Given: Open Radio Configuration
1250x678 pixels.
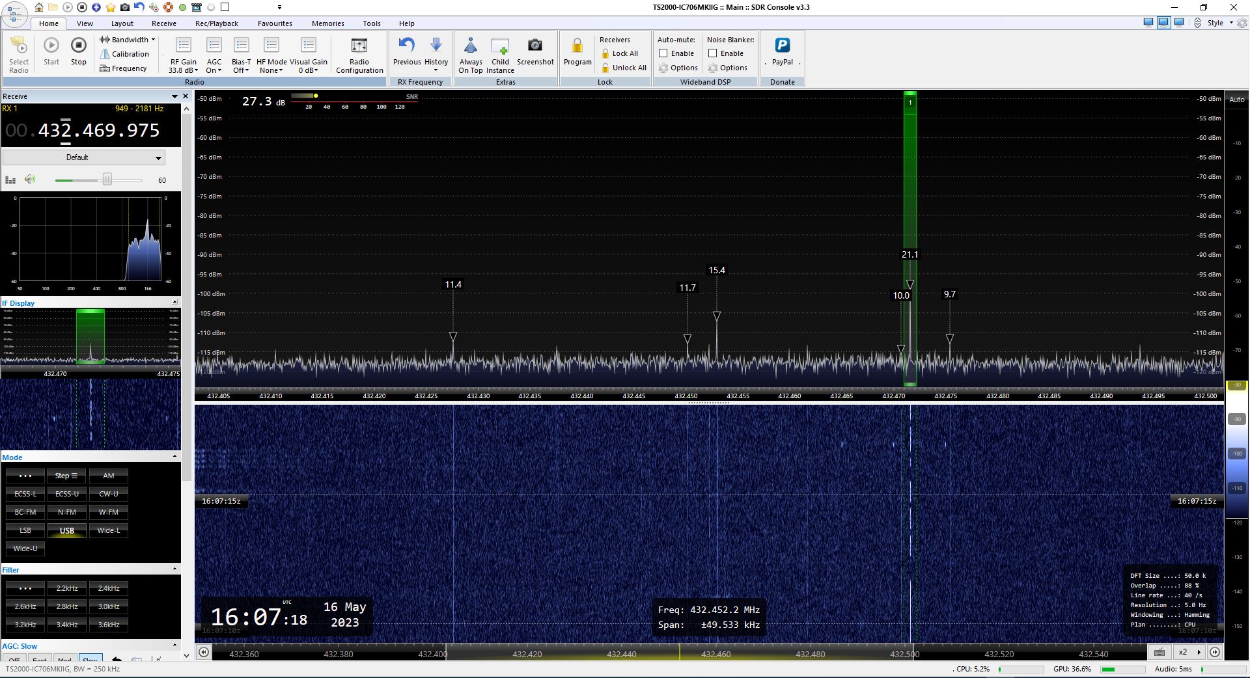Looking at the screenshot, I should coord(359,46).
